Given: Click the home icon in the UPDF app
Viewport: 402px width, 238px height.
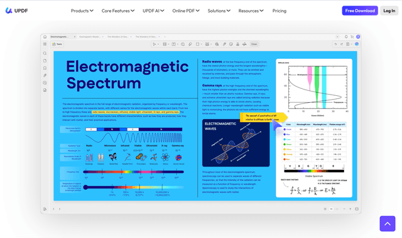Looking at the screenshot, I should click(x=45, y=37).
